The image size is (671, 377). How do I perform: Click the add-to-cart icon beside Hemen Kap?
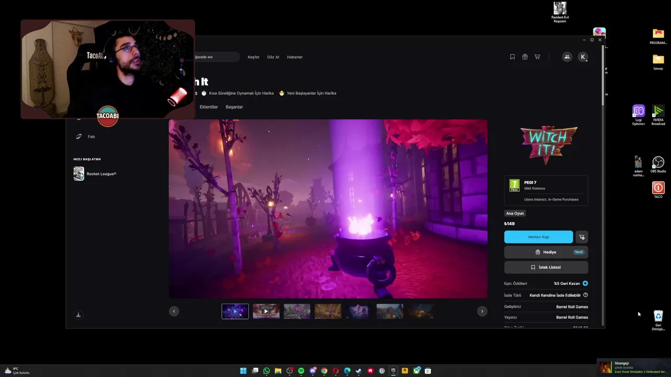[582, 237]
